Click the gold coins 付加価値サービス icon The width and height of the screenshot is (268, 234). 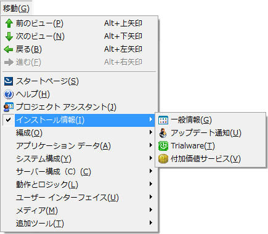point(163,159)
